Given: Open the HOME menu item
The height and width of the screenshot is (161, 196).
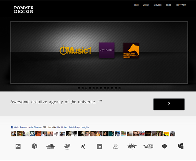Looking at the screenshot, I should (136, 5).
